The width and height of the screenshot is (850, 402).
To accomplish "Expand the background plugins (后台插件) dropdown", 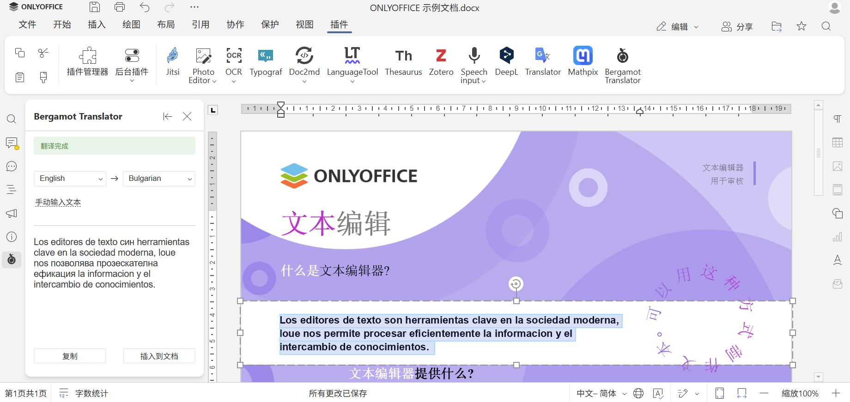I will pyautogui.click(x=132, y=81).
